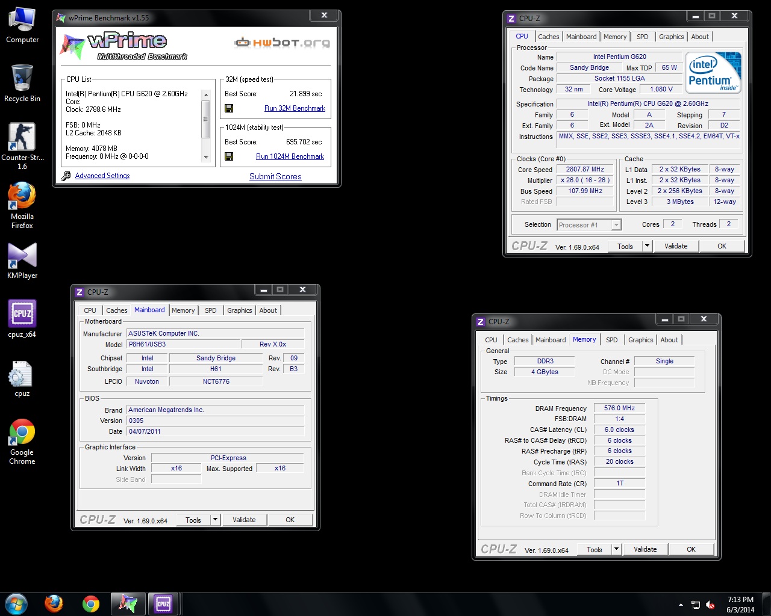The height and width of the screenshot is (616, 771).
Task: Click the Intel Pentium inside logo
Action: point(714,73)
